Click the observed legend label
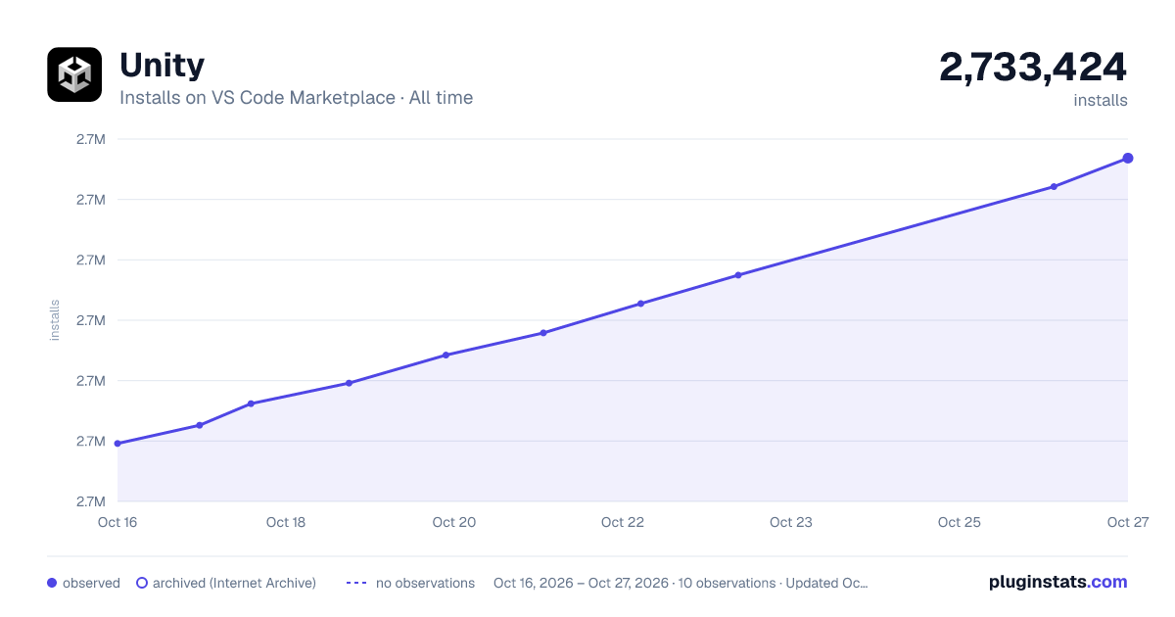Screen dimensions: 1175x617 tap(91, 583)
